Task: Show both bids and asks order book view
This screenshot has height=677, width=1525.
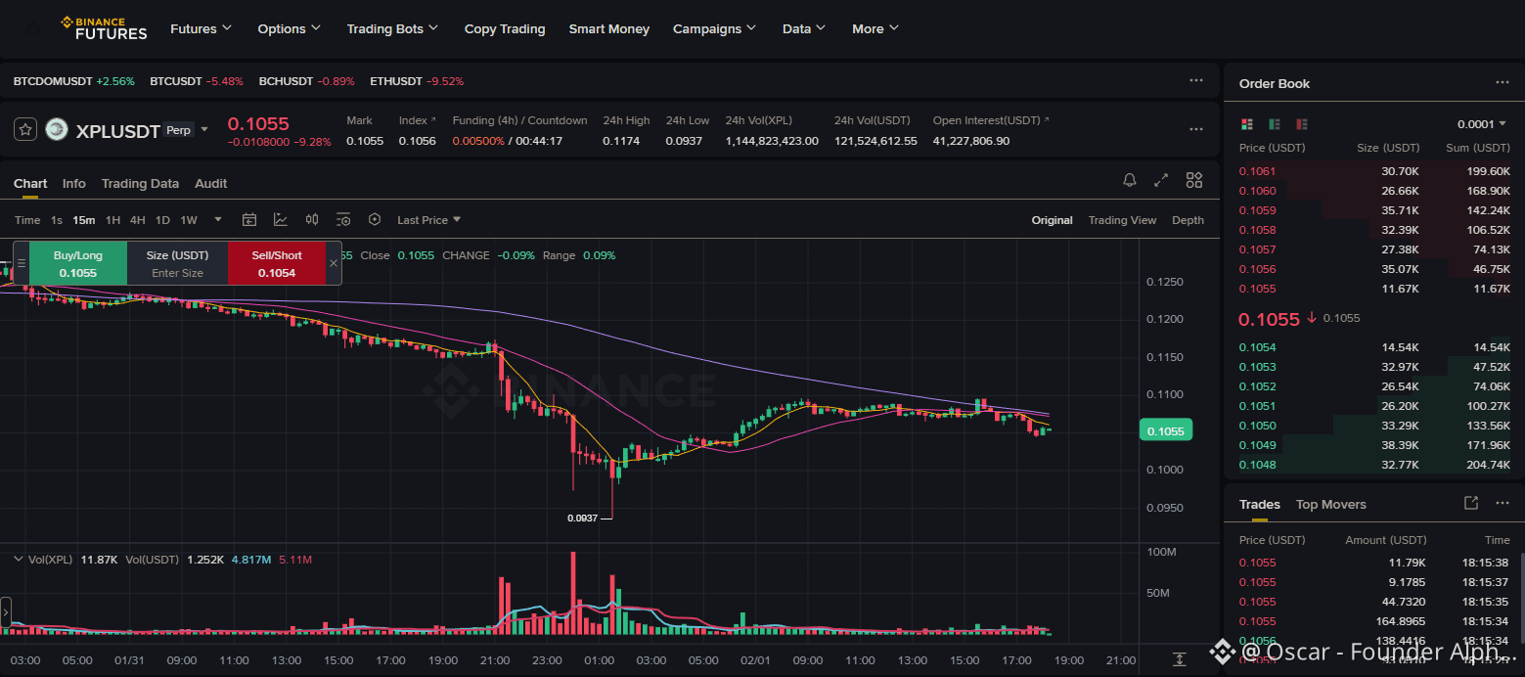Action: 1246,124
